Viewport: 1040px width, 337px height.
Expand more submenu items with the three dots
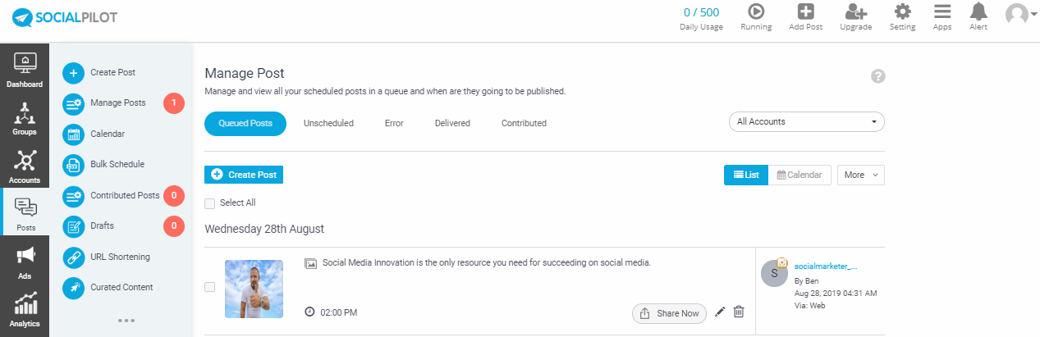(x=126, y=321)
